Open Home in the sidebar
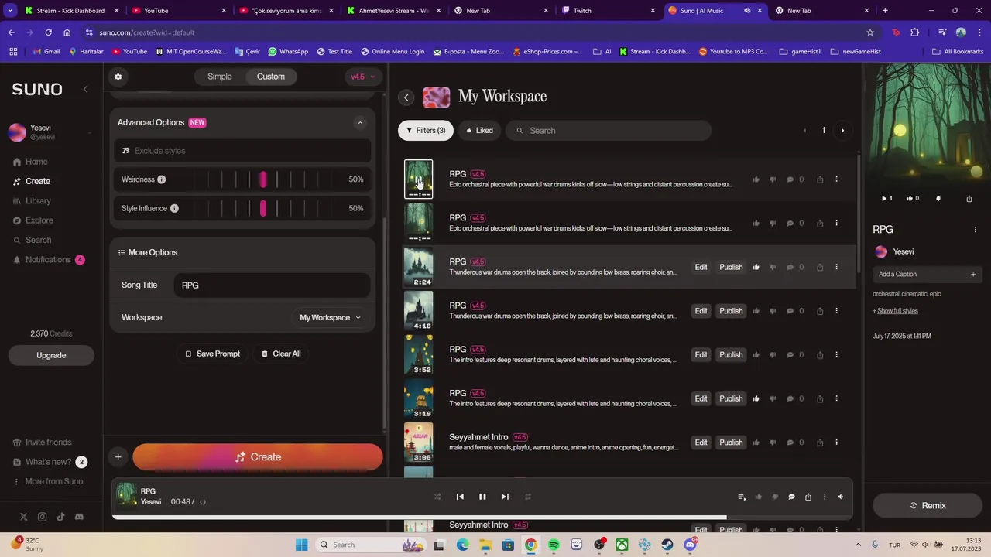This screenshot has height=557, width=991. (x=36, y=162)
